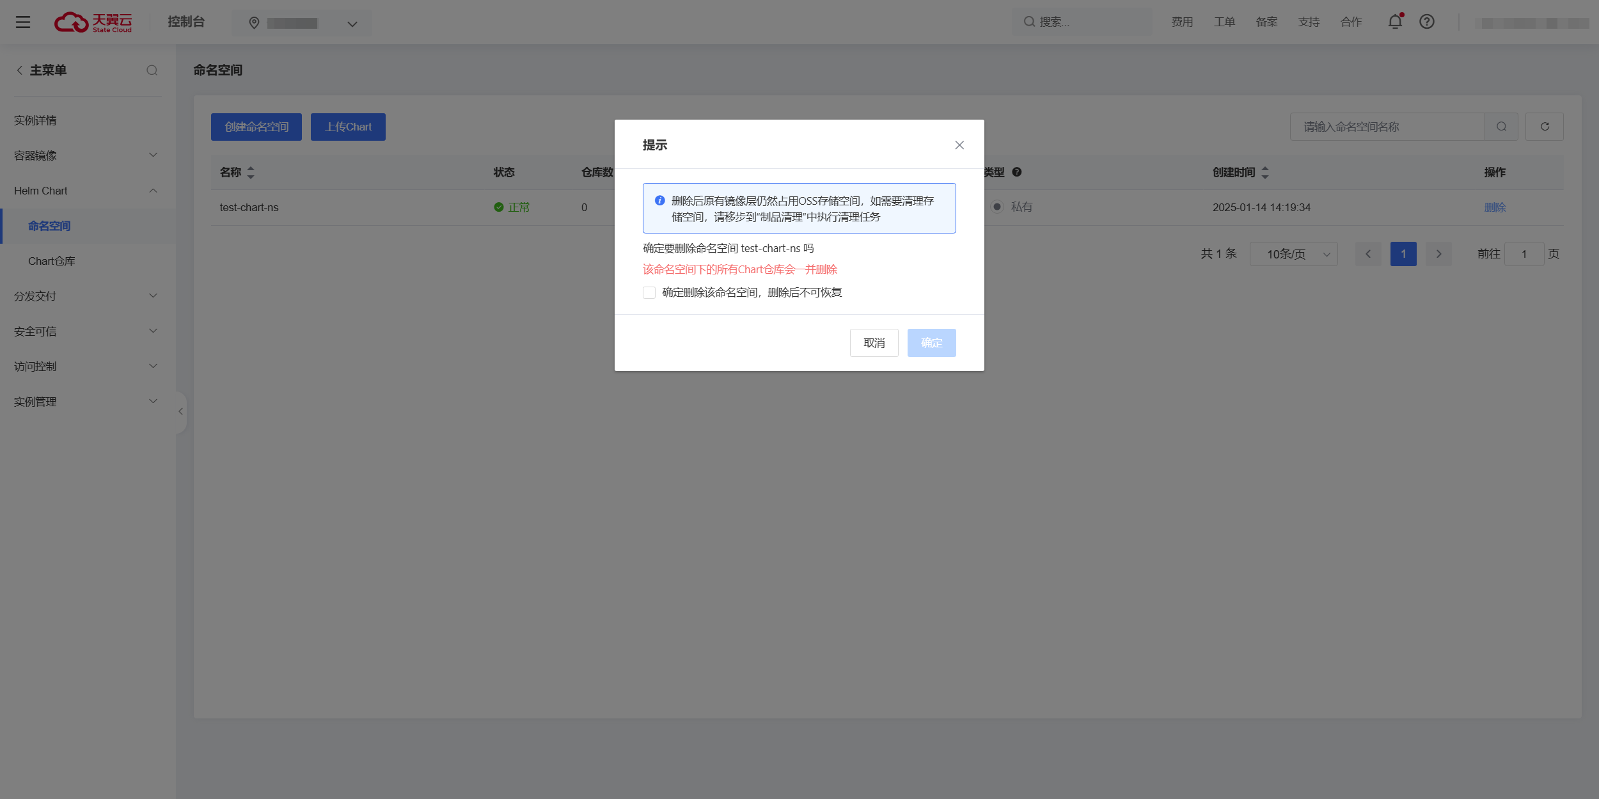Viewport: 1599px width, 799px height.
Task: Click the back arrow beside 主菜单
Action: [19, 70]
